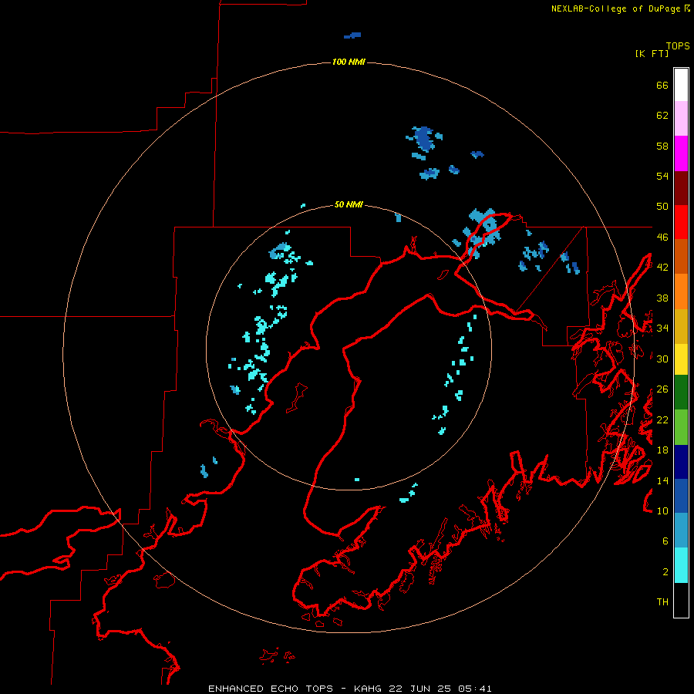Screen dimensions: 694x694
Task: Click the bright red legend swatch
Action: click(x=681, y=222)
